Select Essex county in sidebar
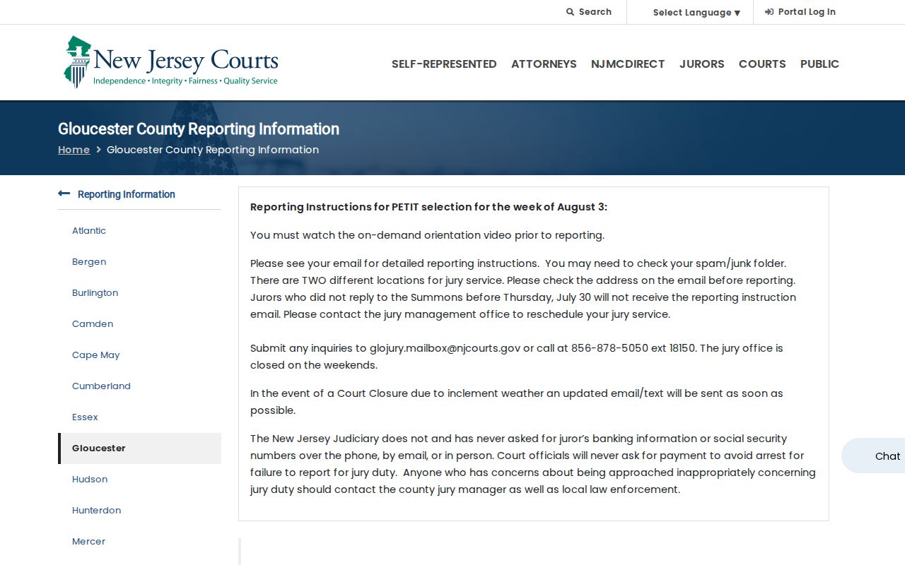Image resolution: width=905 pixels, height=565 pixels. 85,417
